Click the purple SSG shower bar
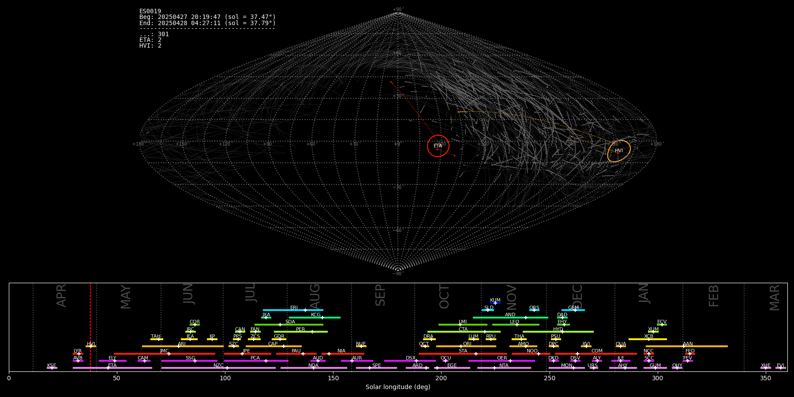This screenshot has width=794, height=397. [x=189, y=361]
